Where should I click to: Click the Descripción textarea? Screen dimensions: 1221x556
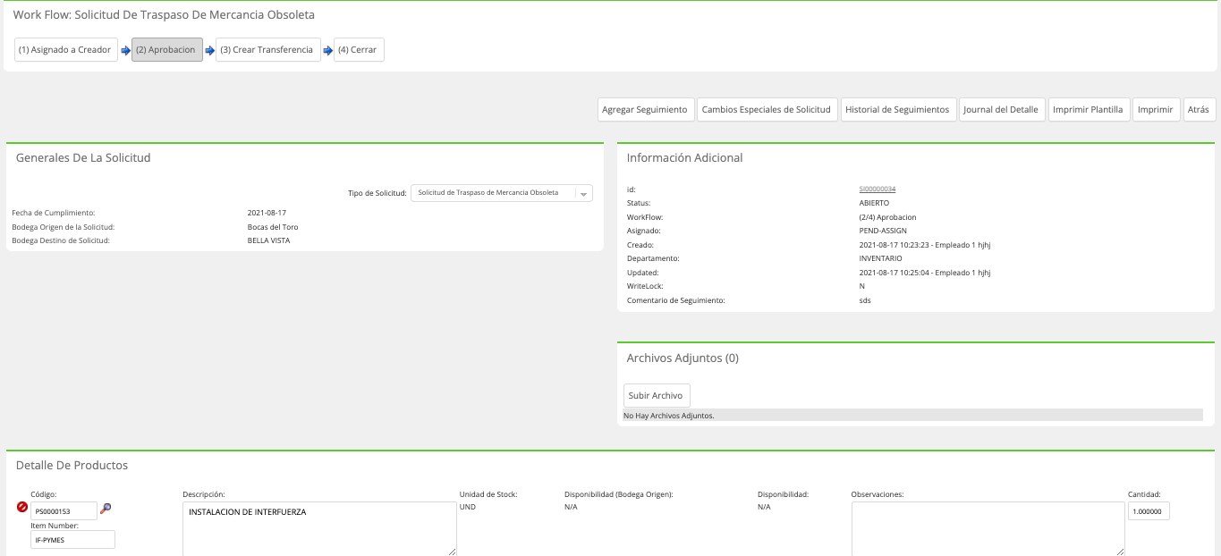click(319, 529)
